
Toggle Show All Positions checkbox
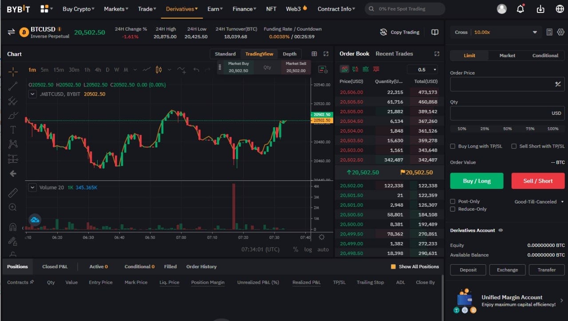pyautogui.click(x=393, y=266)
